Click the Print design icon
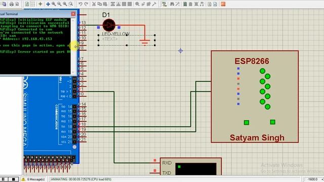The height and width of the screenshot is (182, 324). (12, 4)
